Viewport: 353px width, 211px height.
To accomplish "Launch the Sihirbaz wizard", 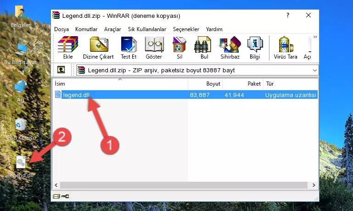I will point(230,48).
